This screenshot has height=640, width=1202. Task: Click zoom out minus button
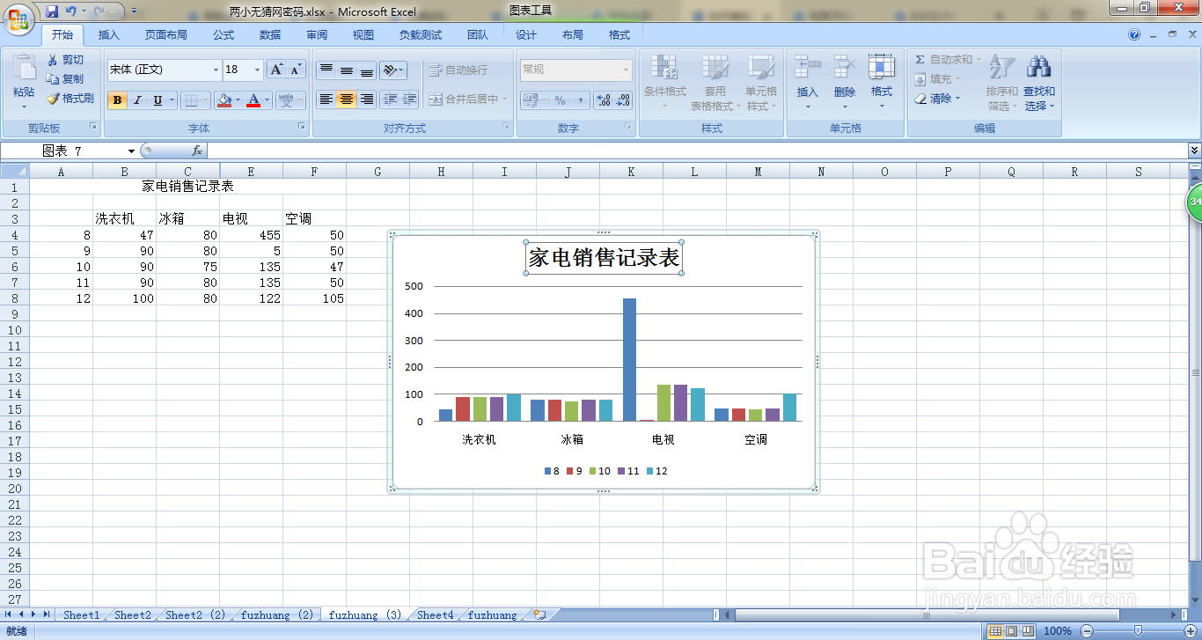pyautogui.click(x=1087, y=630)
